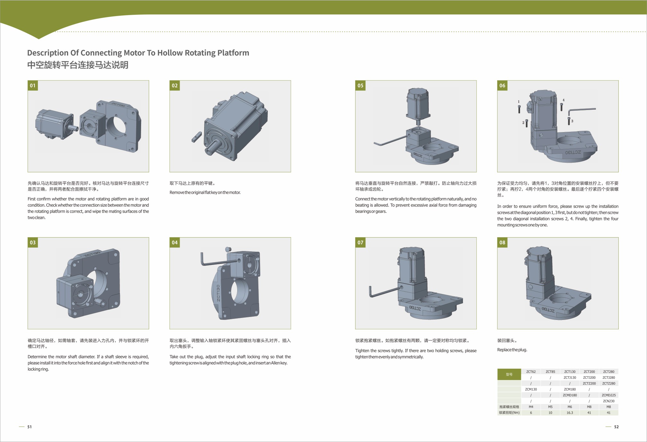Click the ZCM130 table cell
The image size is (647, 442).
pos(531,389)
